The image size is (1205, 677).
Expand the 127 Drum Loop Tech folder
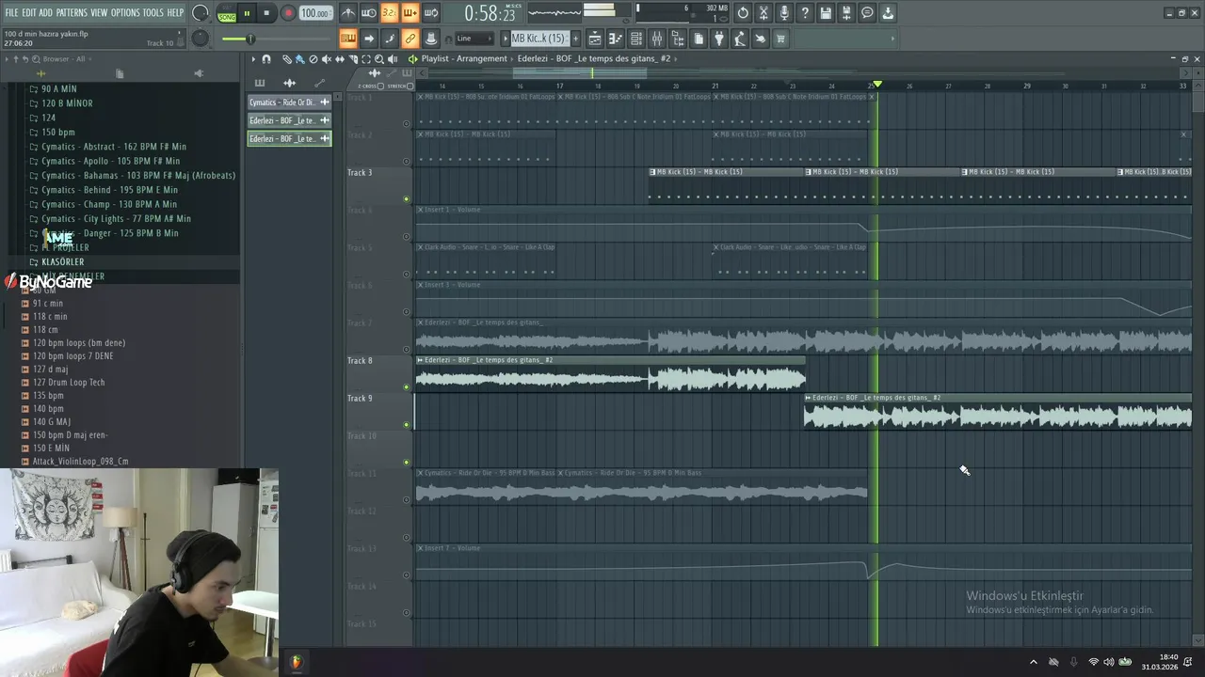pyautogui.click(x=69, y=383)
